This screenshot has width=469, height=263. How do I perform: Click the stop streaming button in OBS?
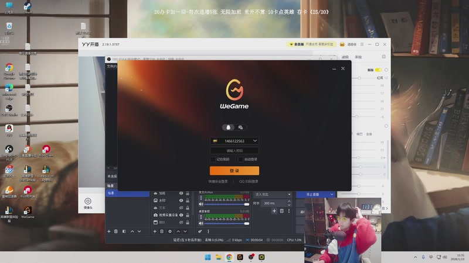click(312, 195)
